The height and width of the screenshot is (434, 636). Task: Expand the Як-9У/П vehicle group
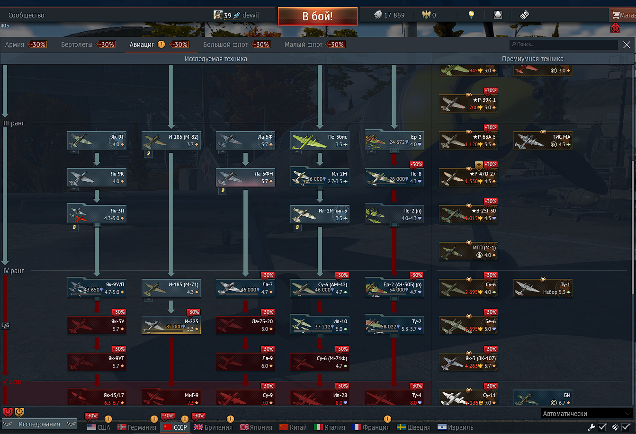coord(97,299)
